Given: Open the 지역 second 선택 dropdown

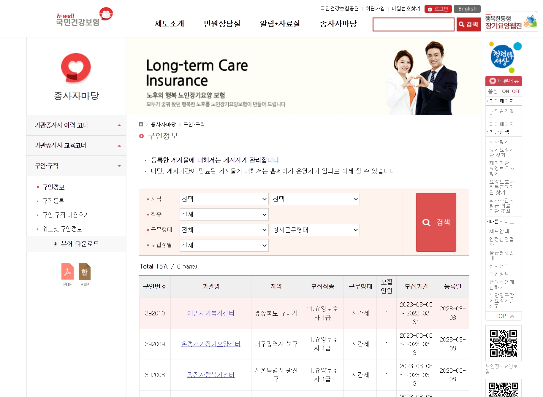Looking at the screenshot, I should [315, 199].
